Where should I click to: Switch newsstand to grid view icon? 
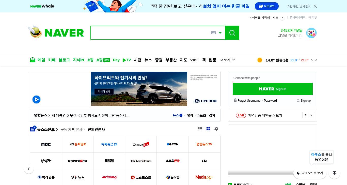pos(208,129)
